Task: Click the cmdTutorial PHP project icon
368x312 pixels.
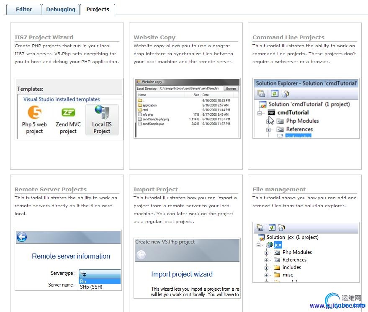Action: (272, 113)
